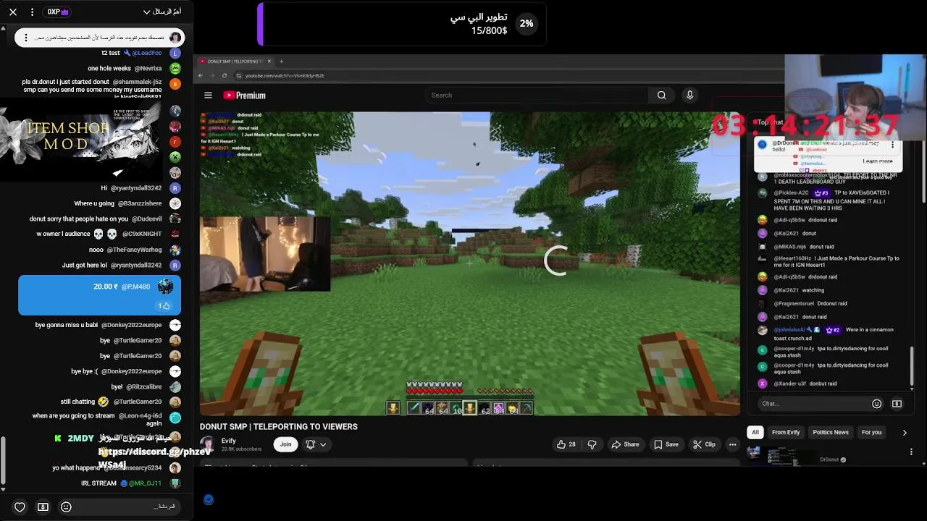Open the chat panel three-dot menu
Image resolution: width=927 pixels, height=521 pixels.
click(32, 12)
